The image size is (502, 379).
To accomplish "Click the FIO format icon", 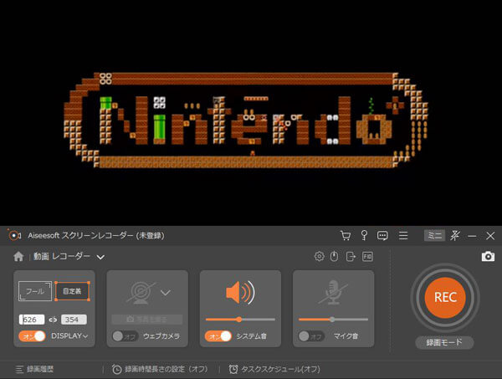I will coord(367,256).
